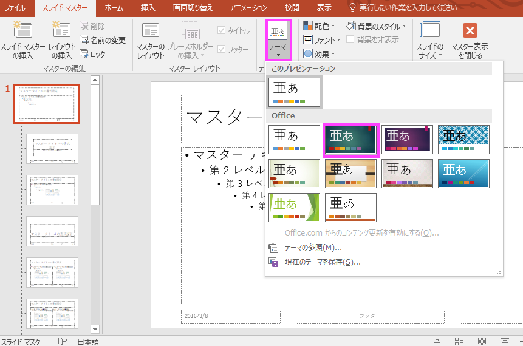Click Insert Layout icon

61,30
